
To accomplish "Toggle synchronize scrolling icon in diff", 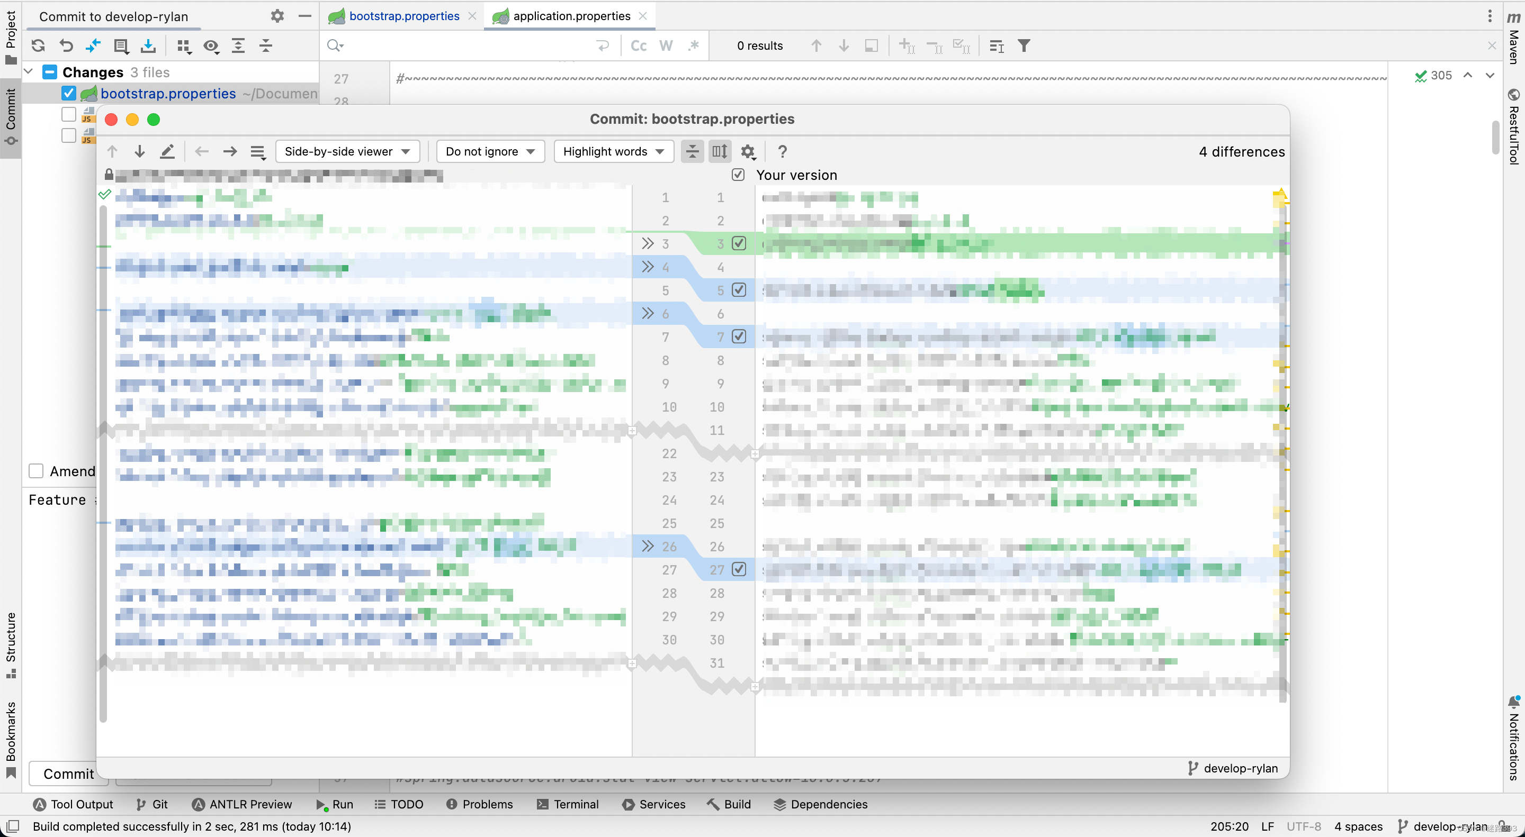I will coord(719,151).
